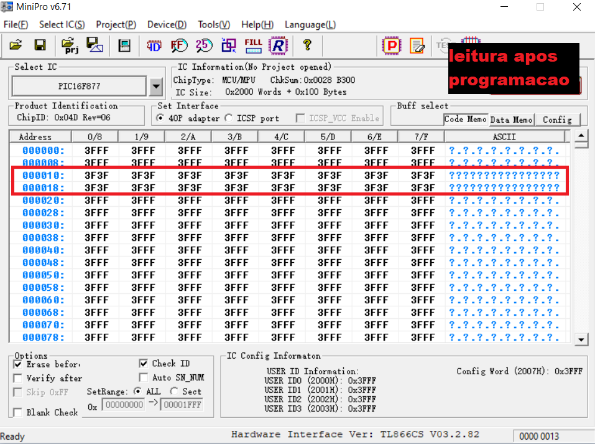
Task: Click the PIC16F877 chip selection box
Action: point(80,87)
